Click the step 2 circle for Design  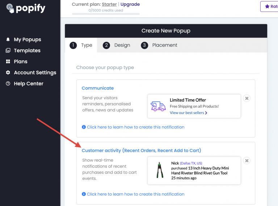pos(106,45)
